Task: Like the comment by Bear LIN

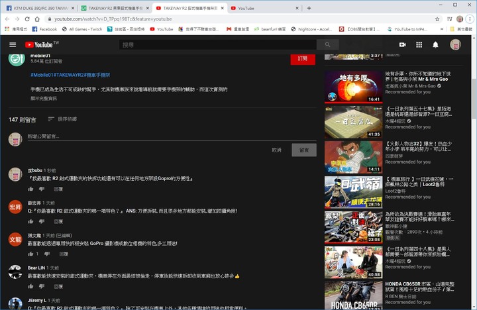Action: pos(30,286)
